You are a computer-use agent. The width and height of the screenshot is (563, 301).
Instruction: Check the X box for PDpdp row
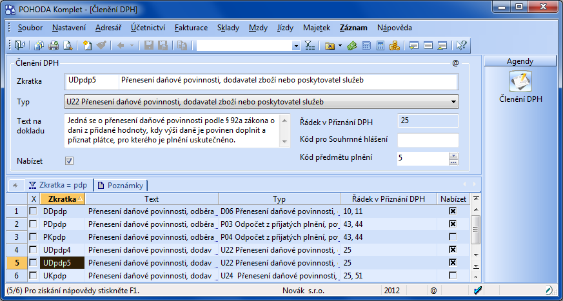[33, 224]
